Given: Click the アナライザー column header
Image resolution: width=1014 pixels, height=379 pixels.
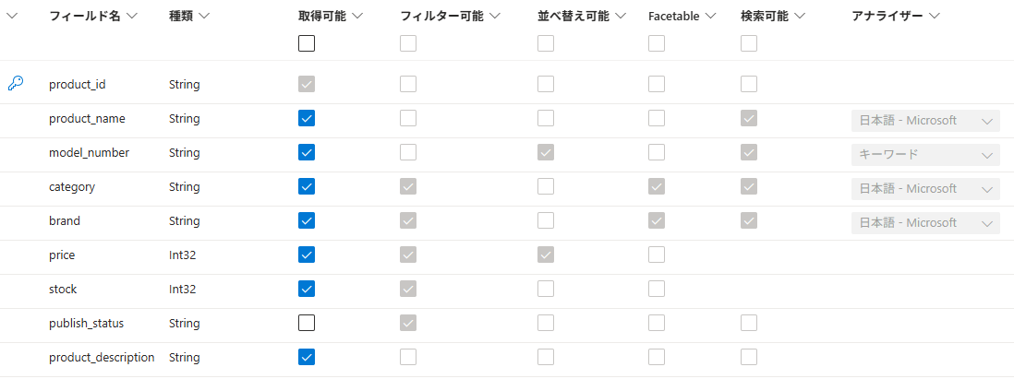Looking at the screenshot, I should click(x=887, y=16).
